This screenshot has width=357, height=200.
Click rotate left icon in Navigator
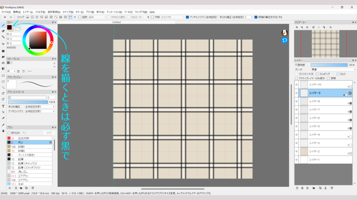coord(313,27)
